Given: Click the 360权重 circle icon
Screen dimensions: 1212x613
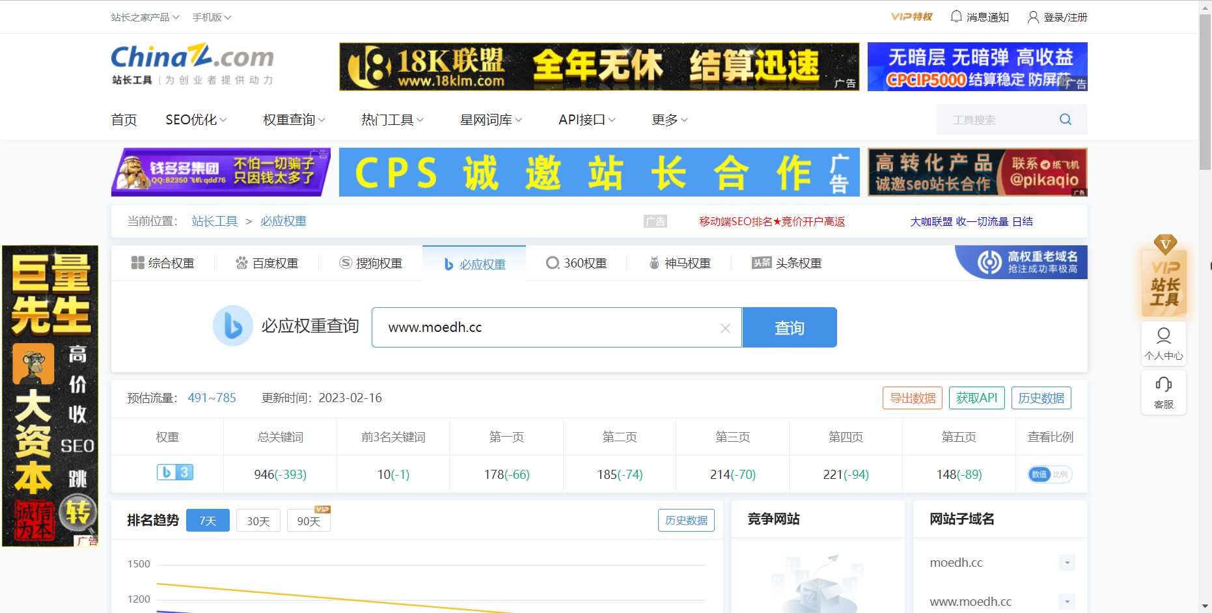Looking at the screenshot, I should coord(553,263).
